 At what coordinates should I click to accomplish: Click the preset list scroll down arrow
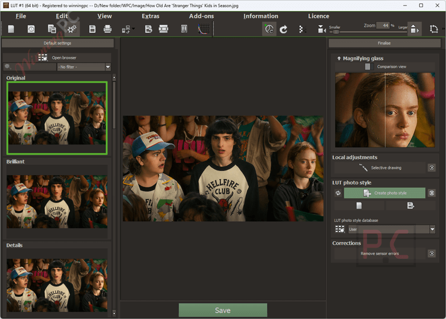click(x=114, y=313)
